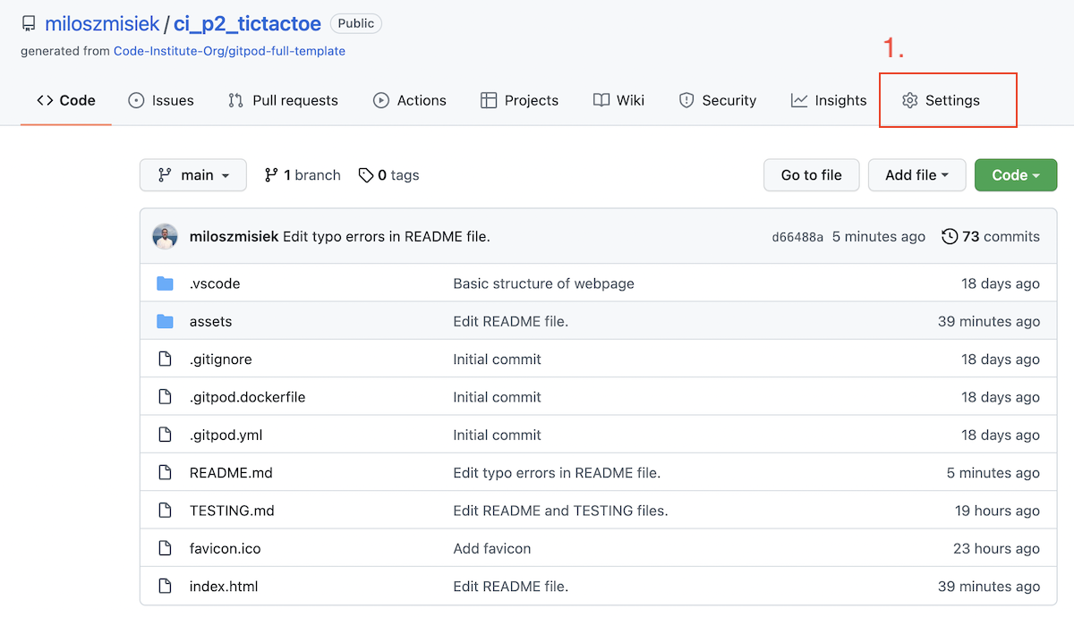The height and width of the screenshot is (617, 1074).
Task: Click the tag icon next to 0 tags
Action: pyautogui.click(x=366, y=175)
